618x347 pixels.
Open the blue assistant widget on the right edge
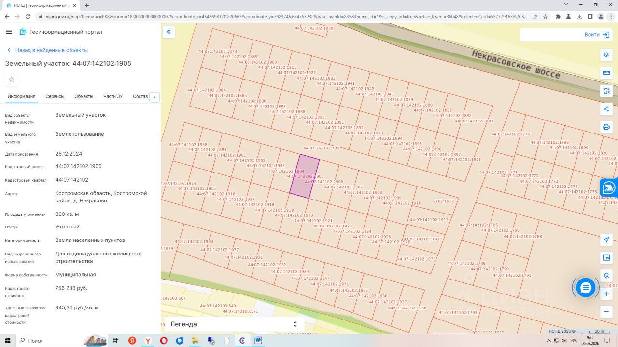tap(609, 187)
